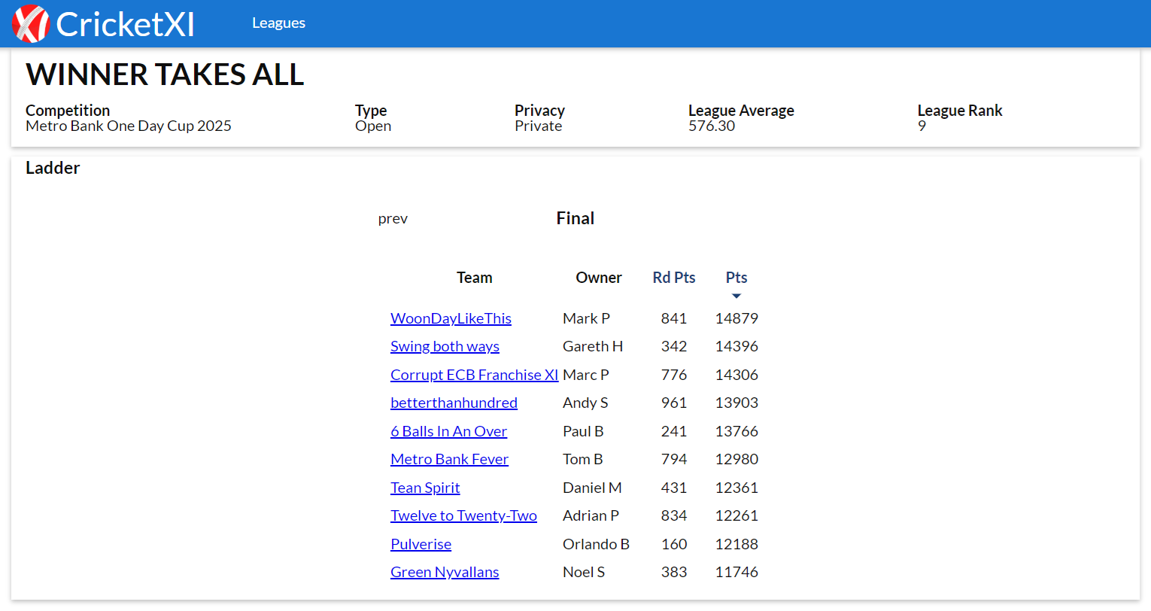Open Twelve to Twenty-Two team link

463,516
